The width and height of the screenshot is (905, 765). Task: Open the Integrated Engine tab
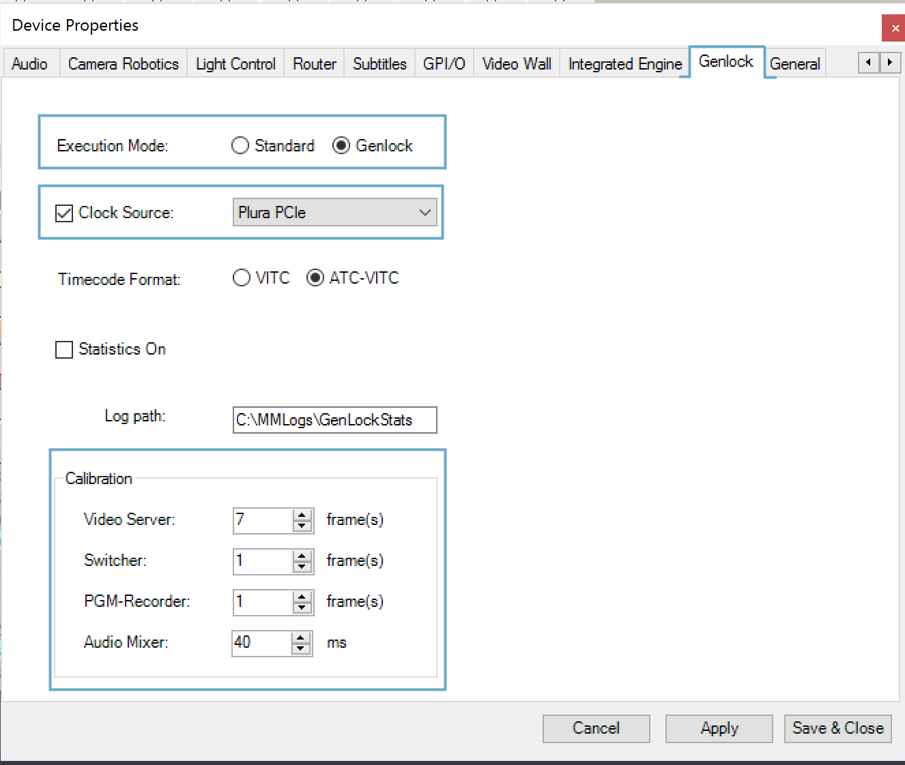click(624, 64)
